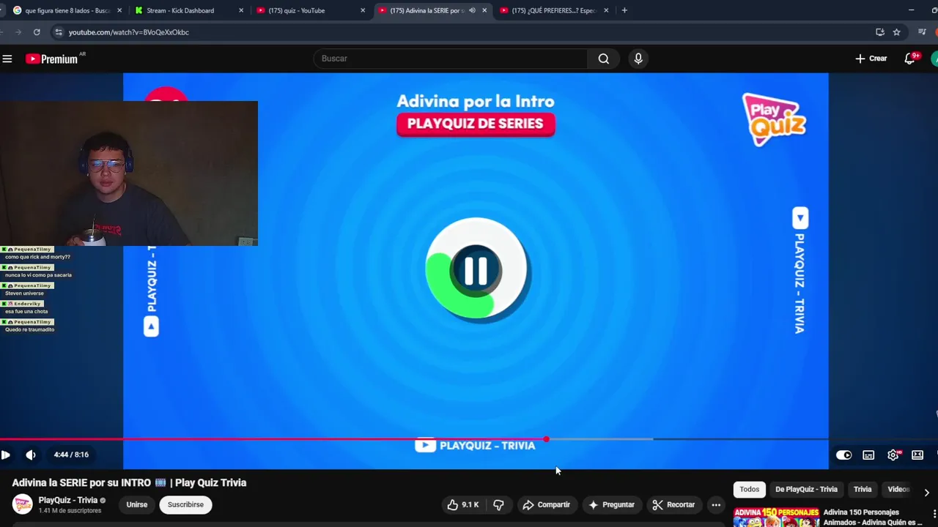This screenshot has width=938, height=527.
Task: Click the 'PLAYQUIZ DE SERIES' red banner
Action: (x=476, y=124)
